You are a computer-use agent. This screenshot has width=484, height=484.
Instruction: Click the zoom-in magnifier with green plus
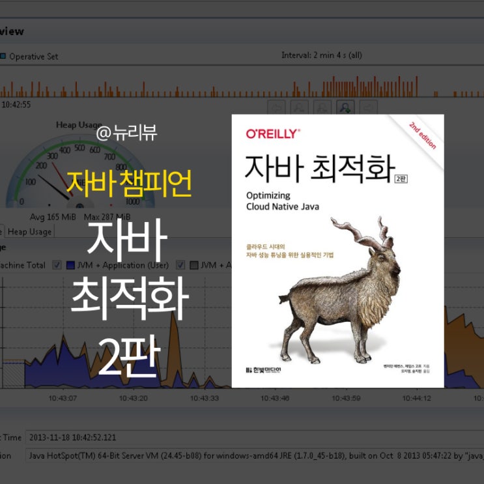click(345, 107)
